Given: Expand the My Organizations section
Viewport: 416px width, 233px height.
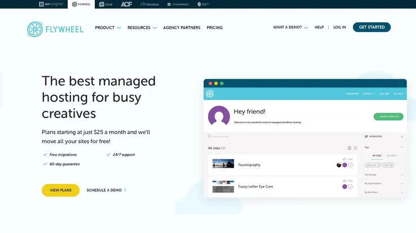Looking at the screenshot, I should click(384, 183).
